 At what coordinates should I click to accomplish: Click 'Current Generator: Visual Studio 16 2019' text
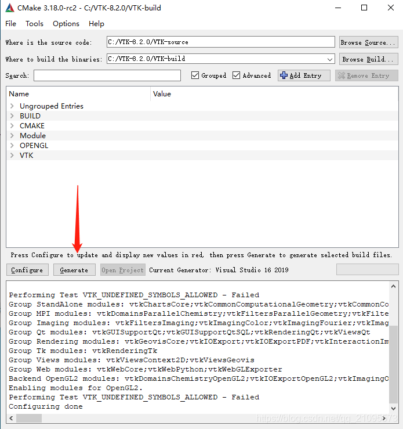(219, 270)
